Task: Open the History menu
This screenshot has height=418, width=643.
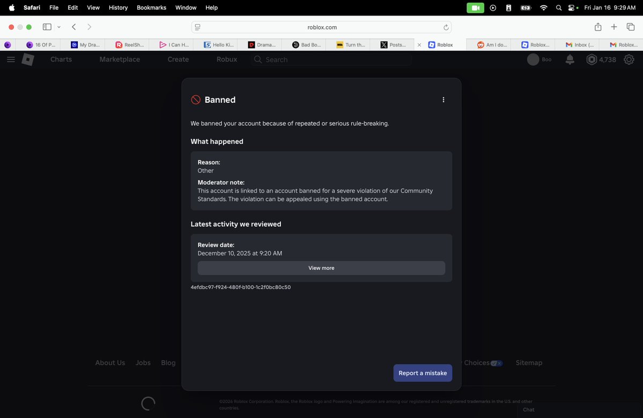Action: (x=118, y=8)
